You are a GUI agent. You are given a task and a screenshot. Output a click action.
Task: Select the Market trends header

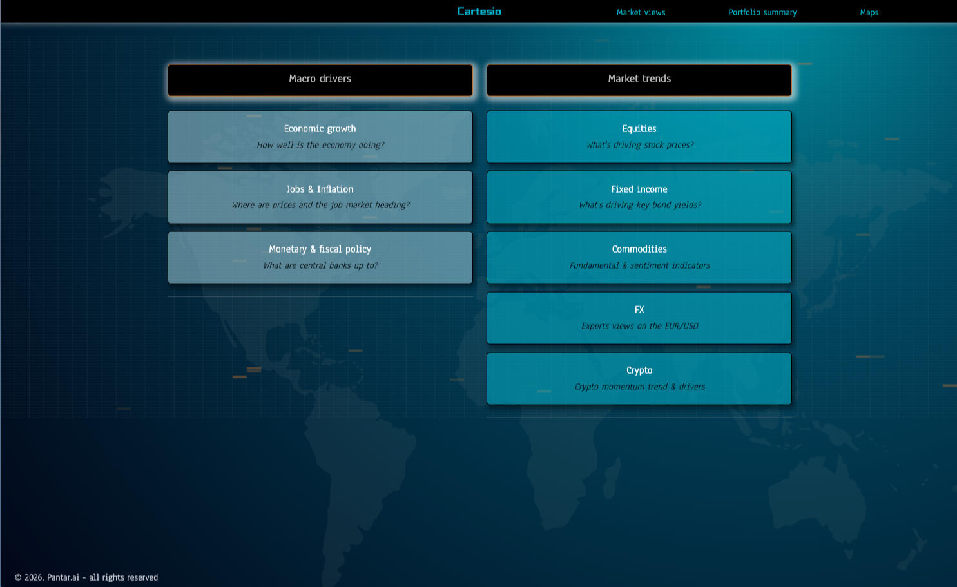[639, 79]
